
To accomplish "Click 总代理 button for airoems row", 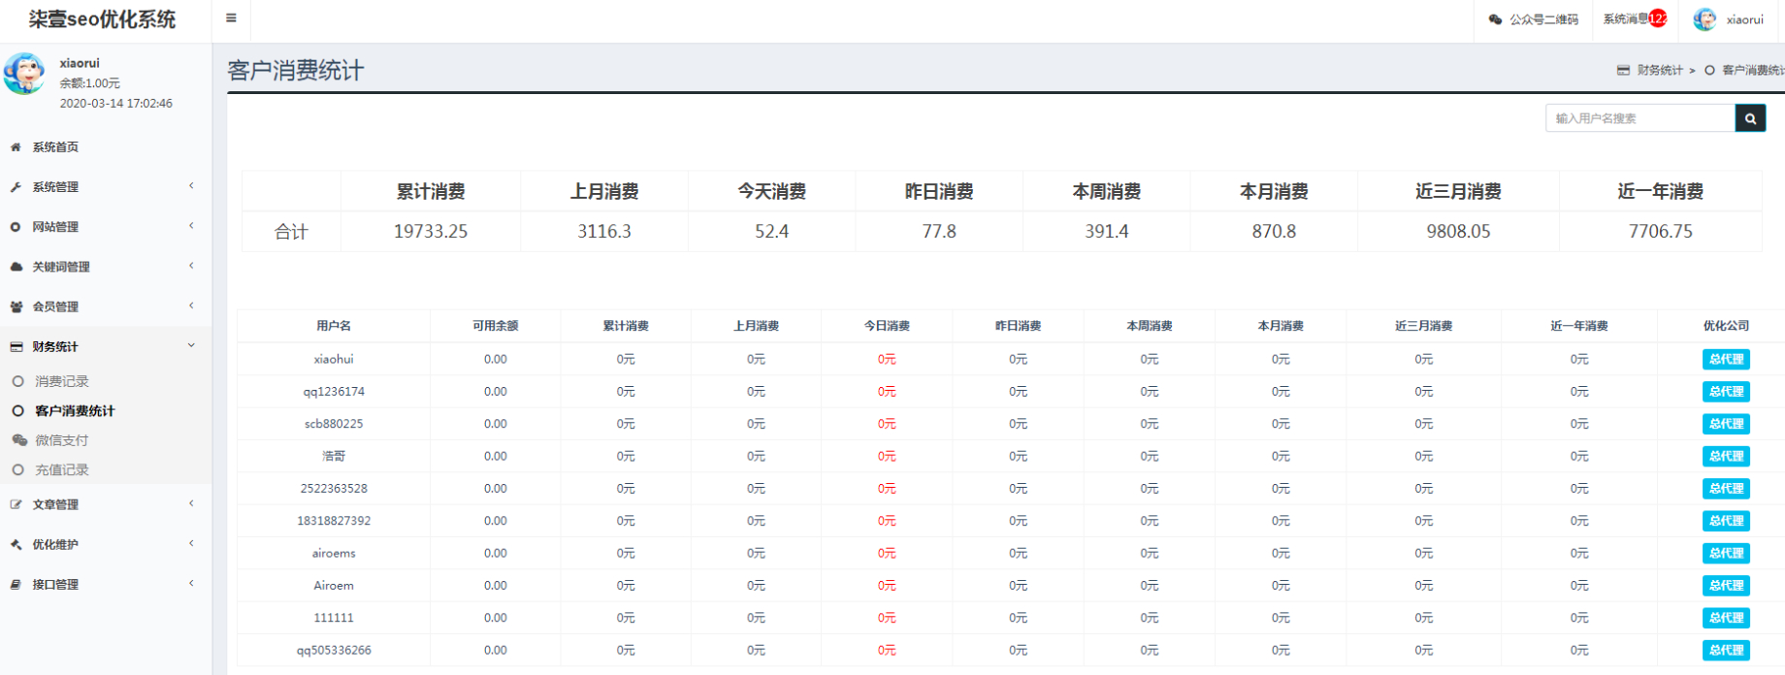I will (1726, 553).
